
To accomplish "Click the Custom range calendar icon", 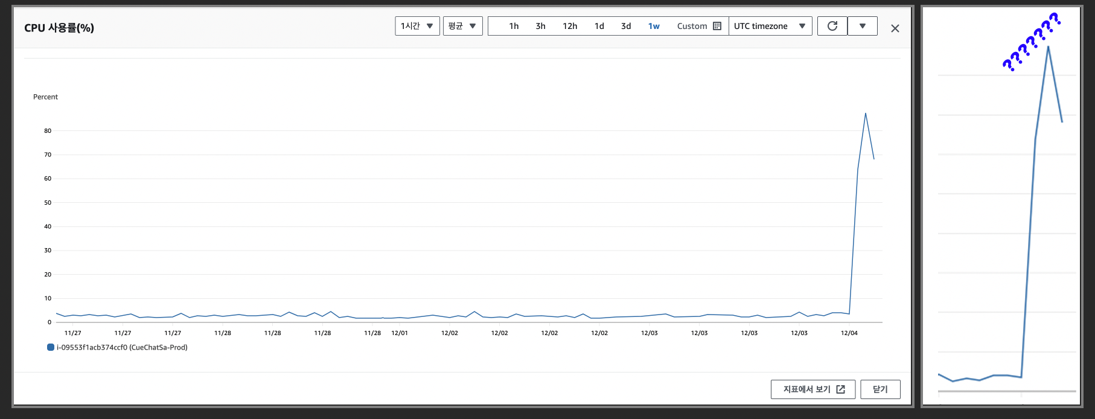I will tap(717, 26).
